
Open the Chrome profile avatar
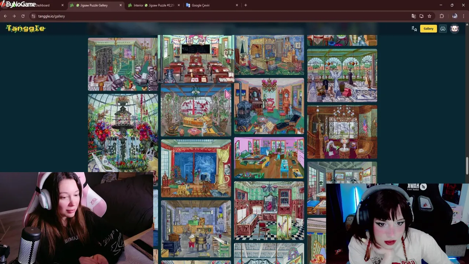pos(455,16)
